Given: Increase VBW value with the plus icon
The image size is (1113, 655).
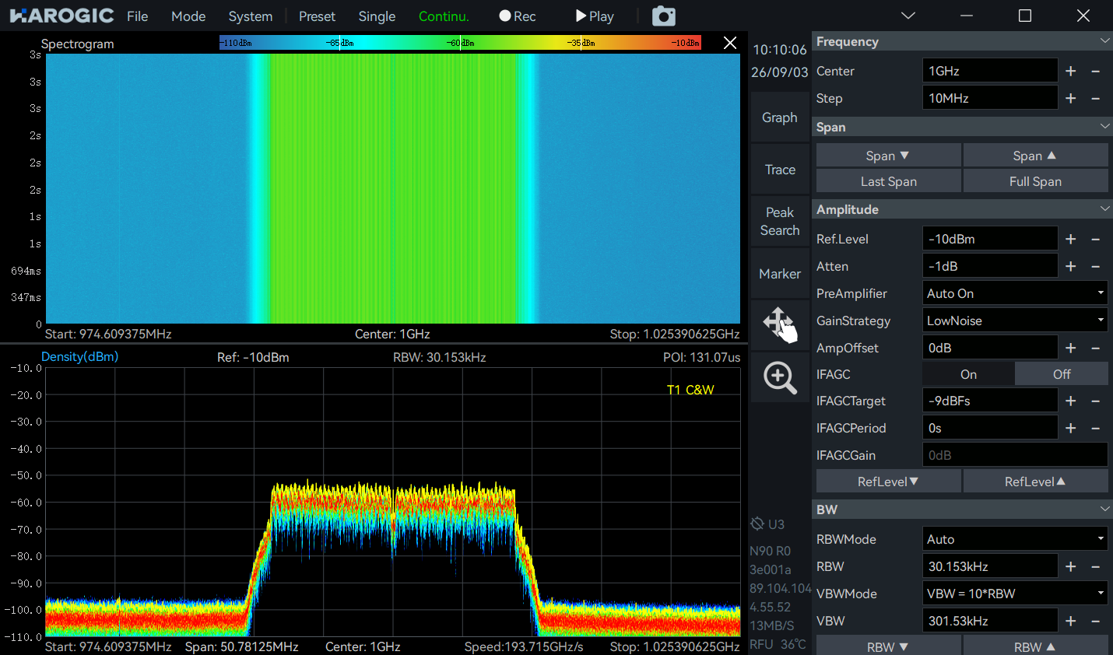Looking at the screenshot, I should click(x=1071, y=621).
